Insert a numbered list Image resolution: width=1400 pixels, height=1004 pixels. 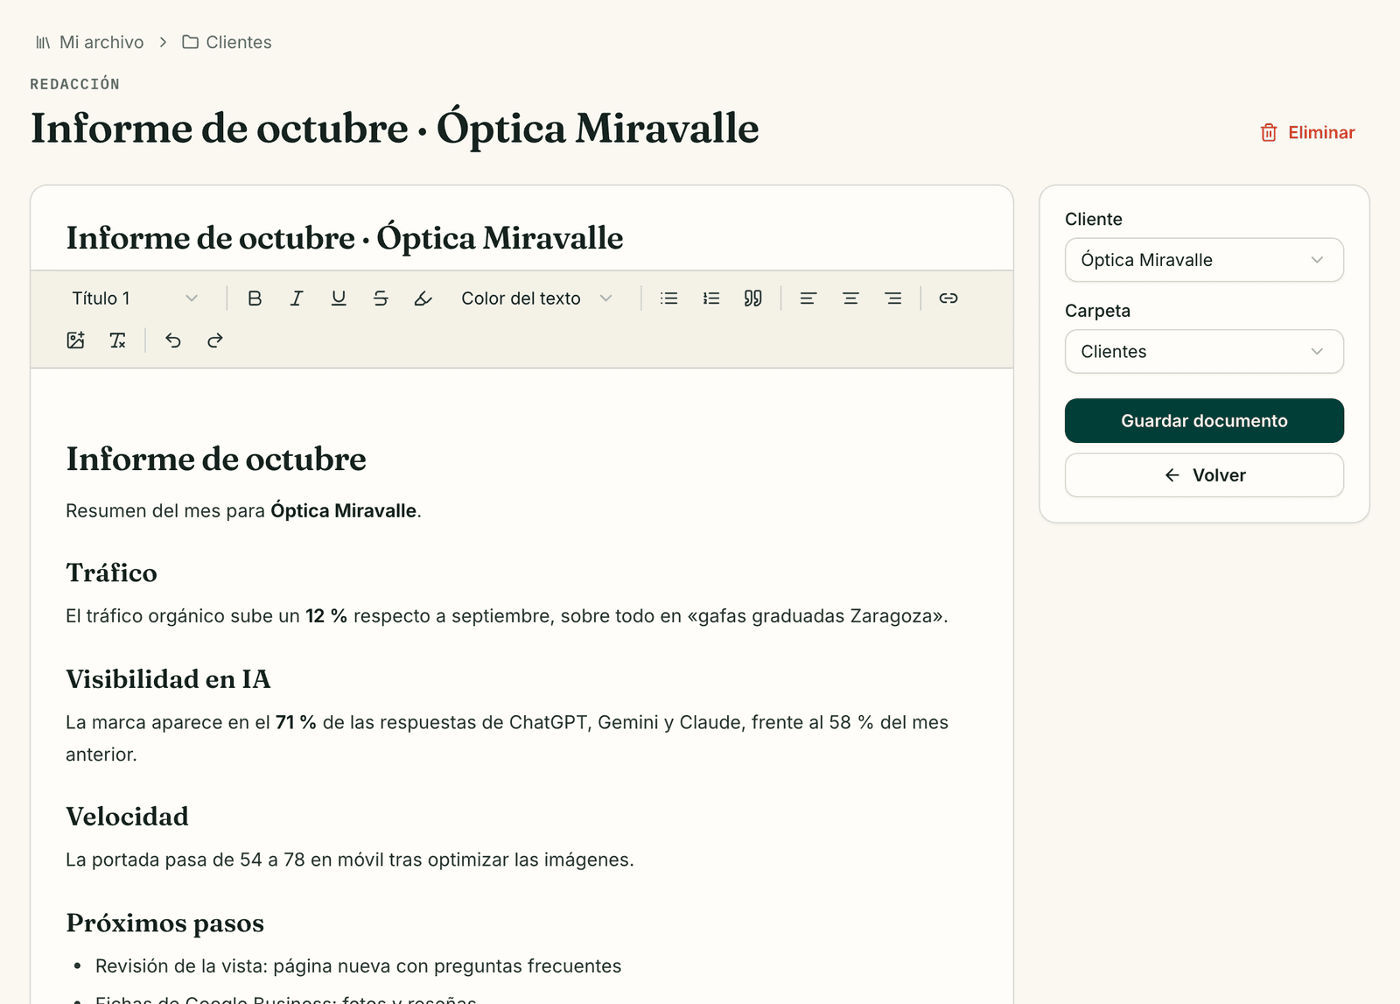click(x=711, y=298)
